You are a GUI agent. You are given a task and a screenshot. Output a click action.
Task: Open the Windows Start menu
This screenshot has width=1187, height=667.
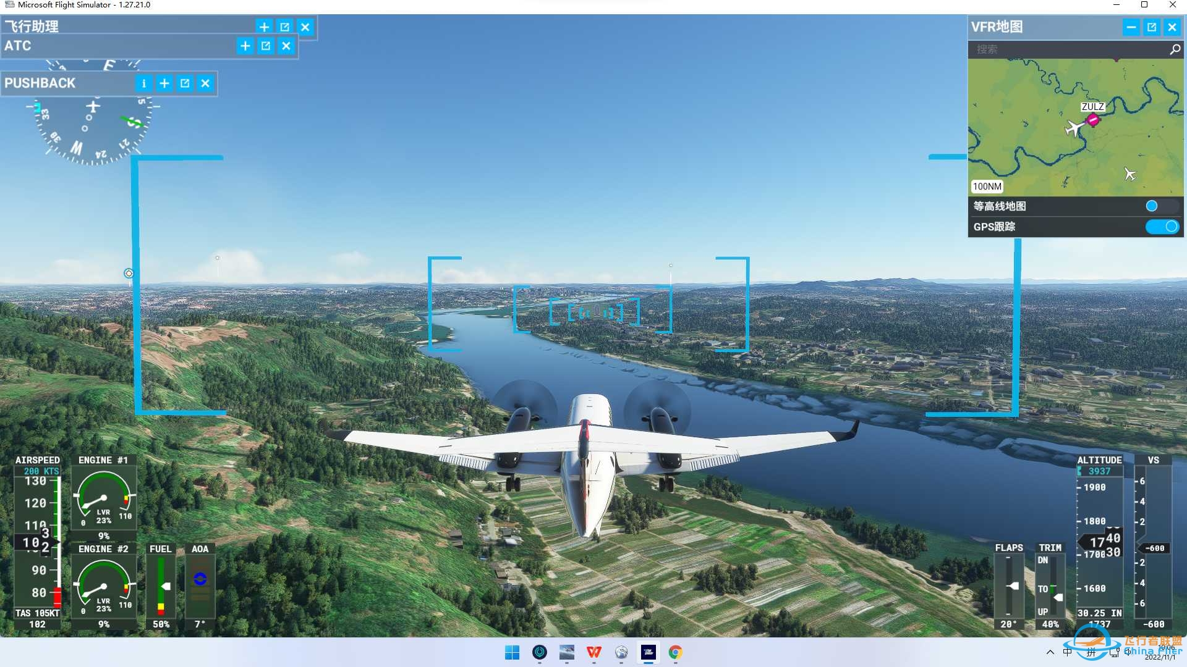[x=513, y=652]
